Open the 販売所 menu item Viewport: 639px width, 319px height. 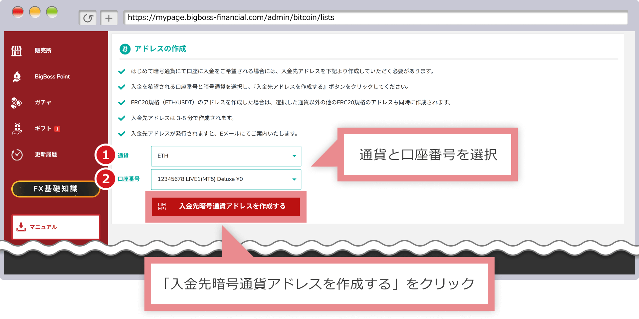[x=43, y=51]
